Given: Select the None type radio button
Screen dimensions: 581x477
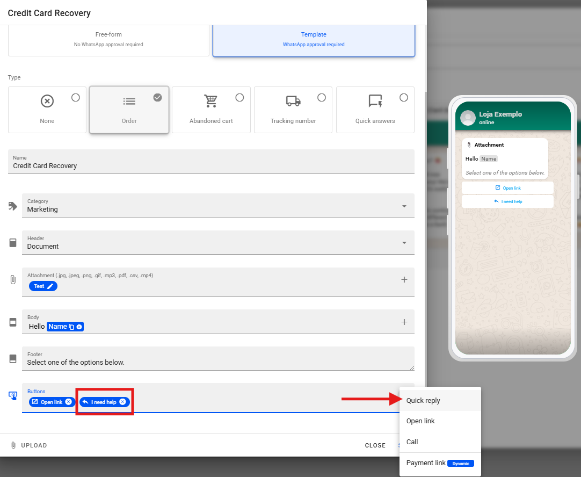Looking at the screenshot, I should (76, 97).
